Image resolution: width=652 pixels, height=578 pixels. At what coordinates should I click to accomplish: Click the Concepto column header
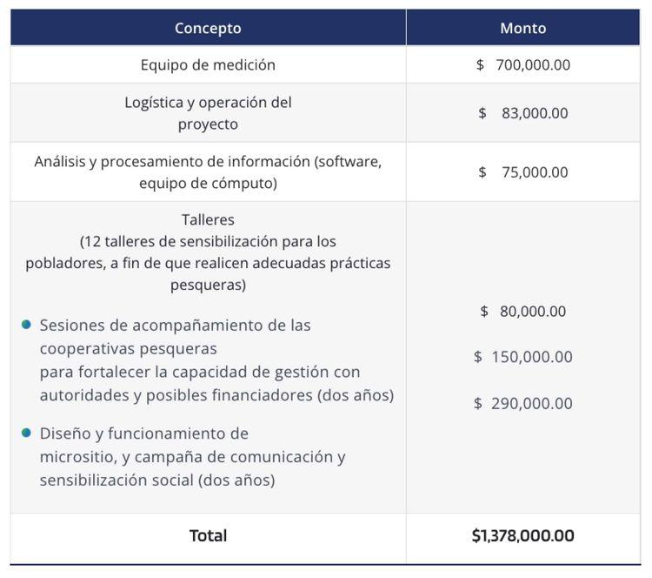208,28
